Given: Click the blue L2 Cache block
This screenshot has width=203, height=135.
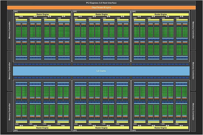Looking at the screenshot, I should click(101, 71).
